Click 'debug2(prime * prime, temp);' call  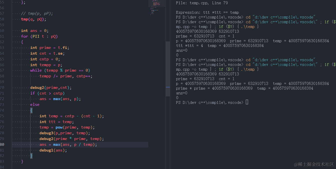[72, 139]
